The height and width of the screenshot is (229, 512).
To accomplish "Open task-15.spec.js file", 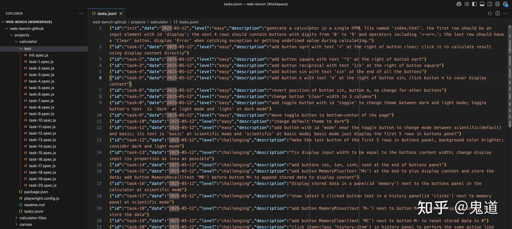I will tap(44, 153).
